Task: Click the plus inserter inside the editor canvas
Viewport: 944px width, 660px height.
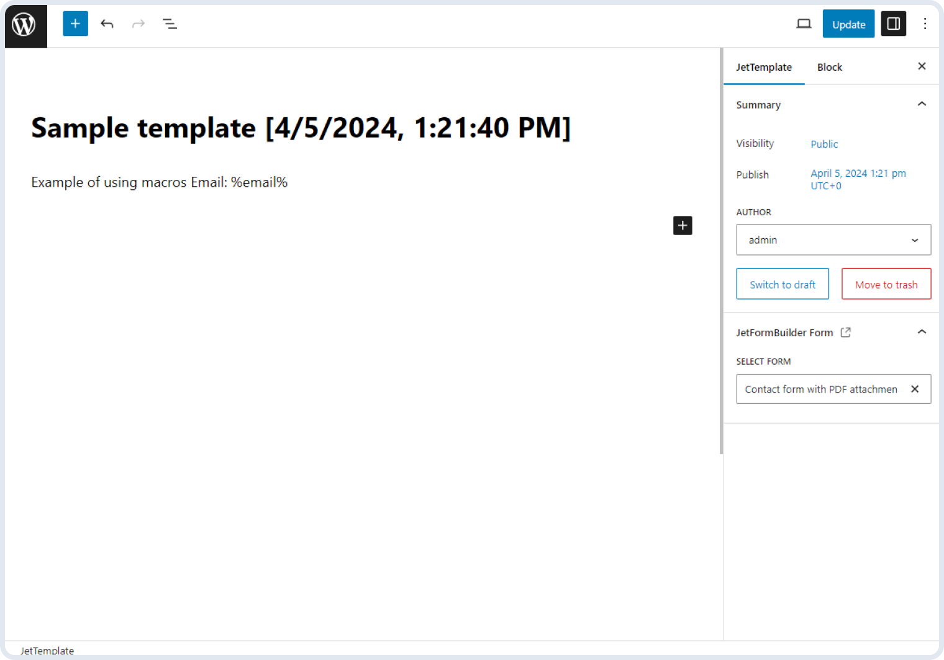Action: coord(682,225)
